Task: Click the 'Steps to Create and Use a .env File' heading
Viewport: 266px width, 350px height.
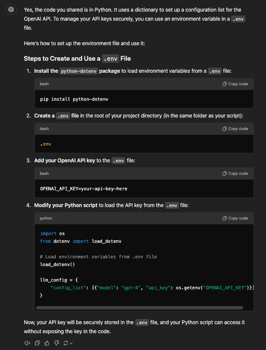Action: point(77,59)
